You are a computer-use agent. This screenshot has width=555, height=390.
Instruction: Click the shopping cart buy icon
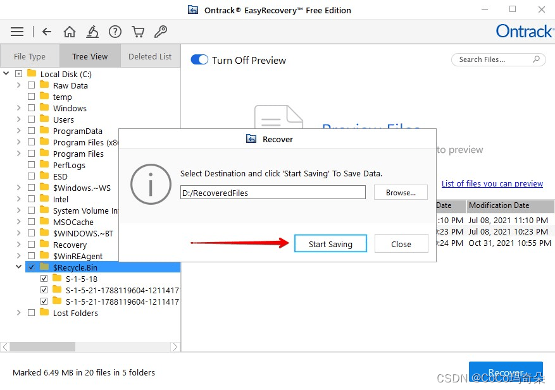pos(138,32)
